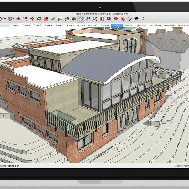Image resolution: width=189 pixels, height=189 pixels.
Task: Select the standing figure camera tool
Action: tap(143, 19)
